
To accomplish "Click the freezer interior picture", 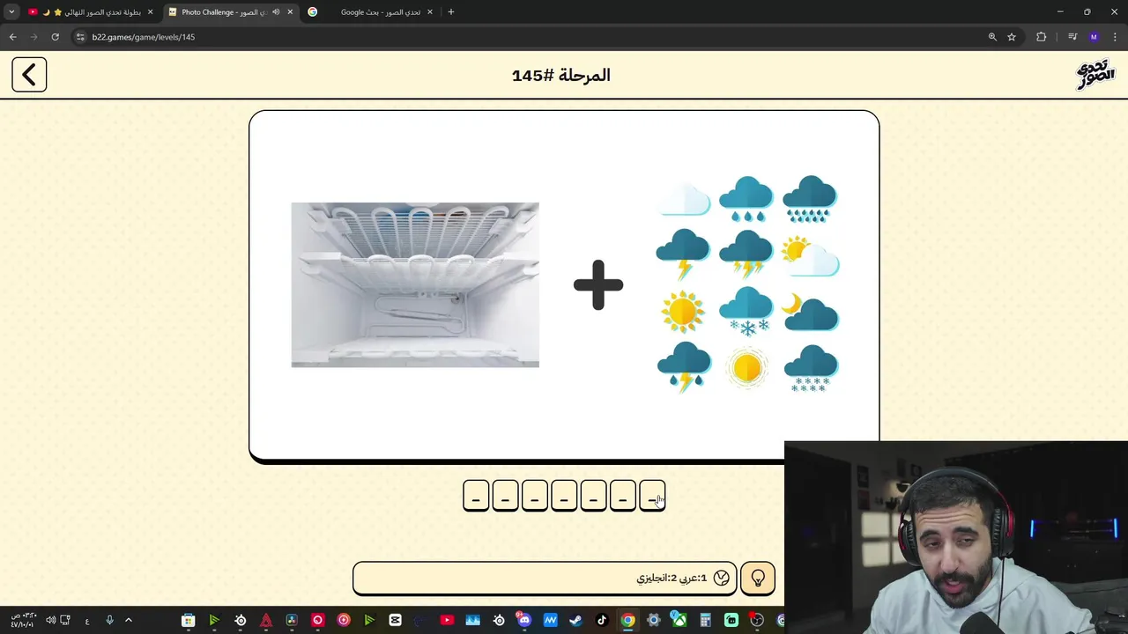I will tap(415, 284).
